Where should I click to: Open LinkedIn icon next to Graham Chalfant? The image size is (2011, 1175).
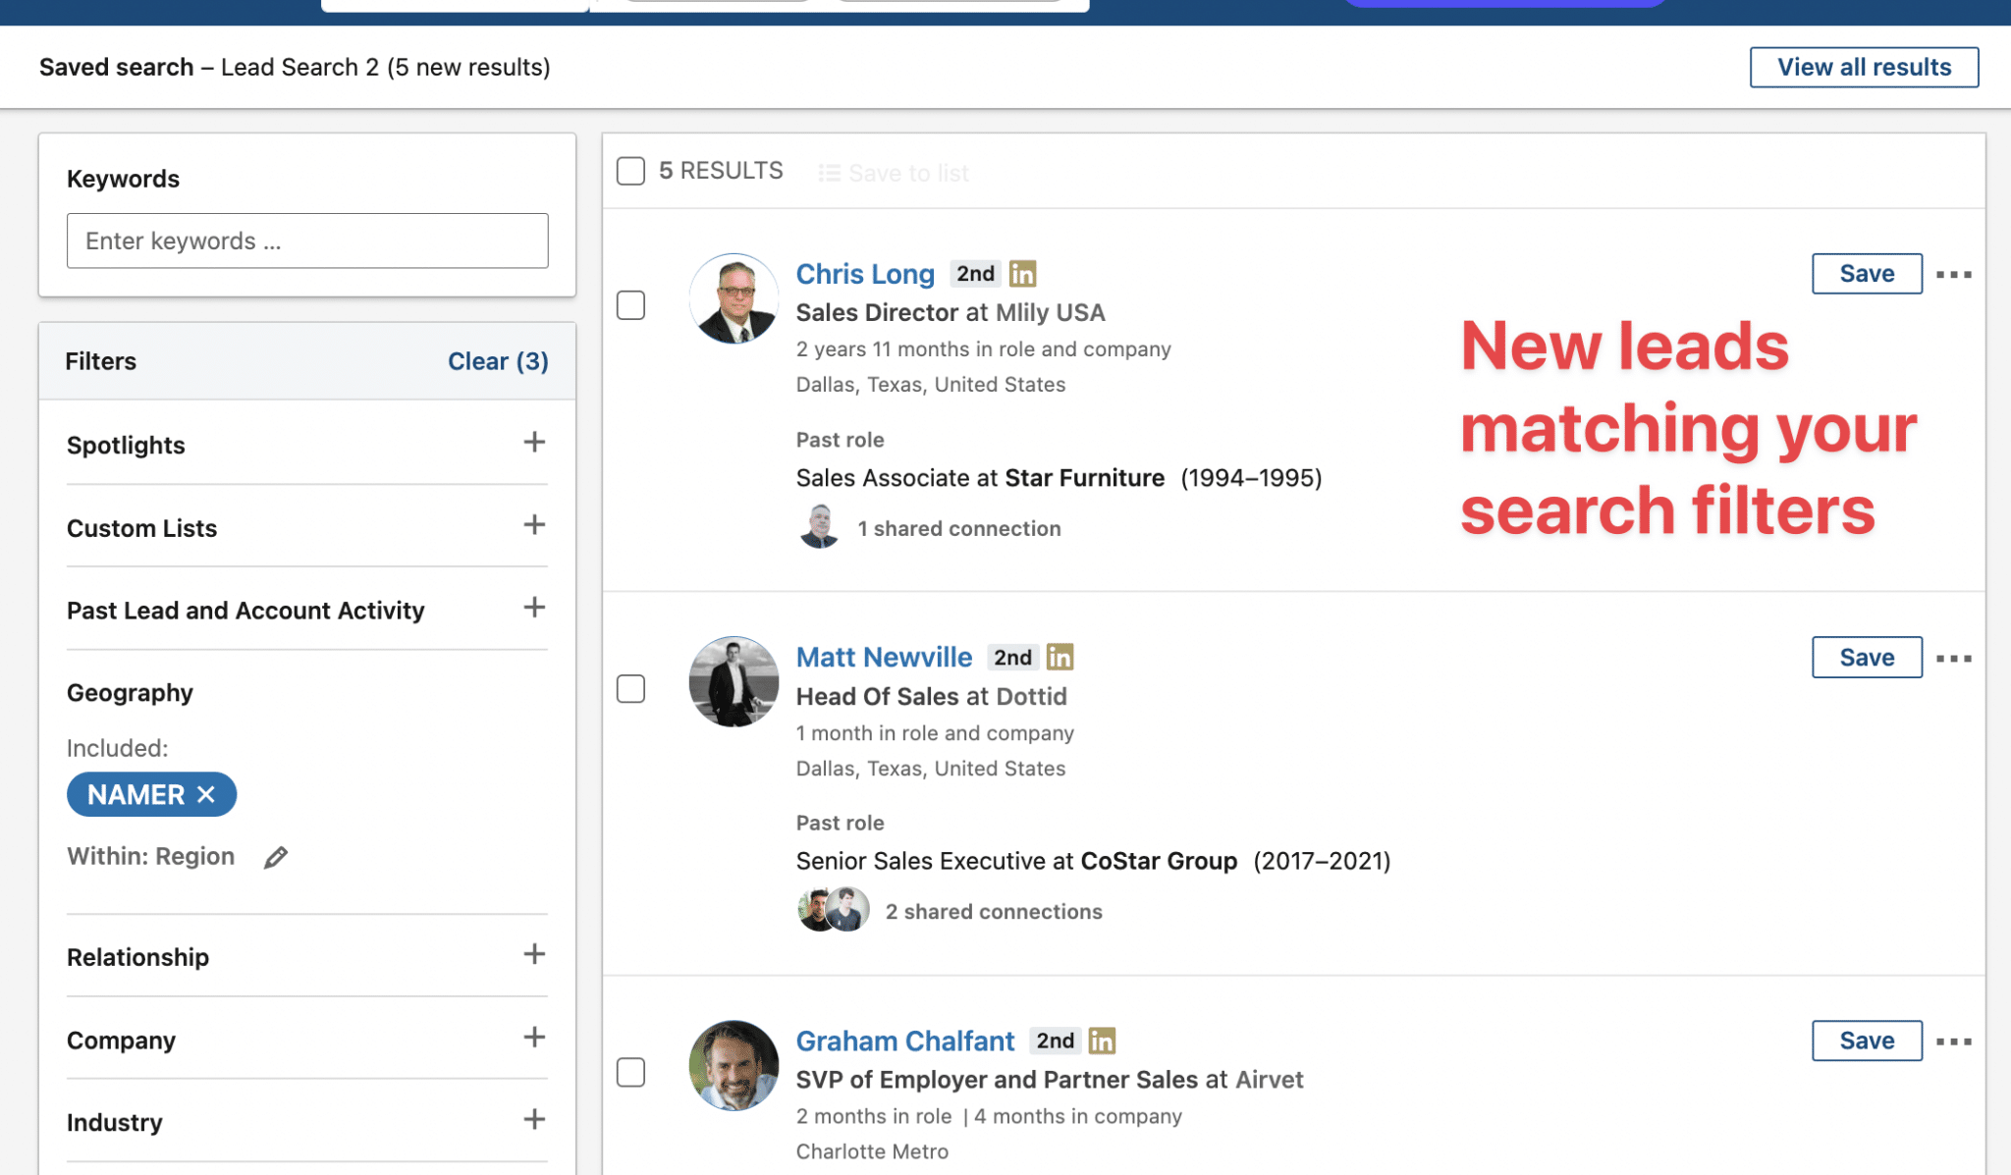[1102, 1041]
